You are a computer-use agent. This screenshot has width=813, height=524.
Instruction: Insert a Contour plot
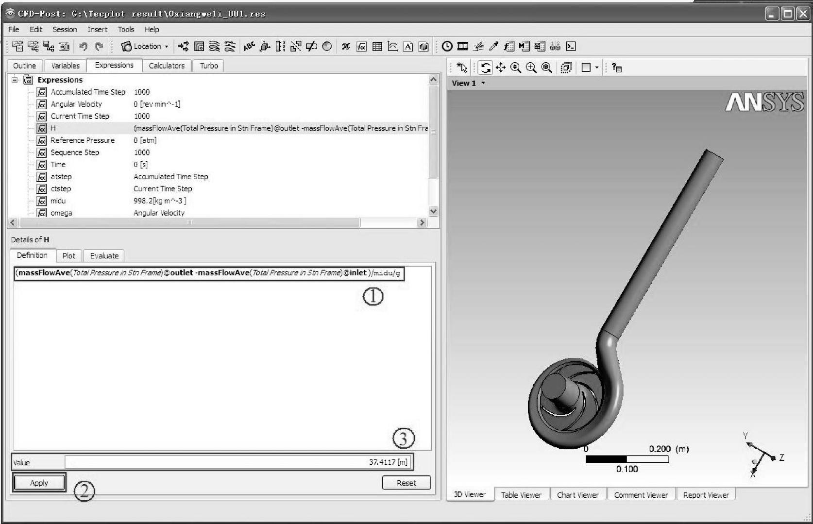[x=199, y=47]
